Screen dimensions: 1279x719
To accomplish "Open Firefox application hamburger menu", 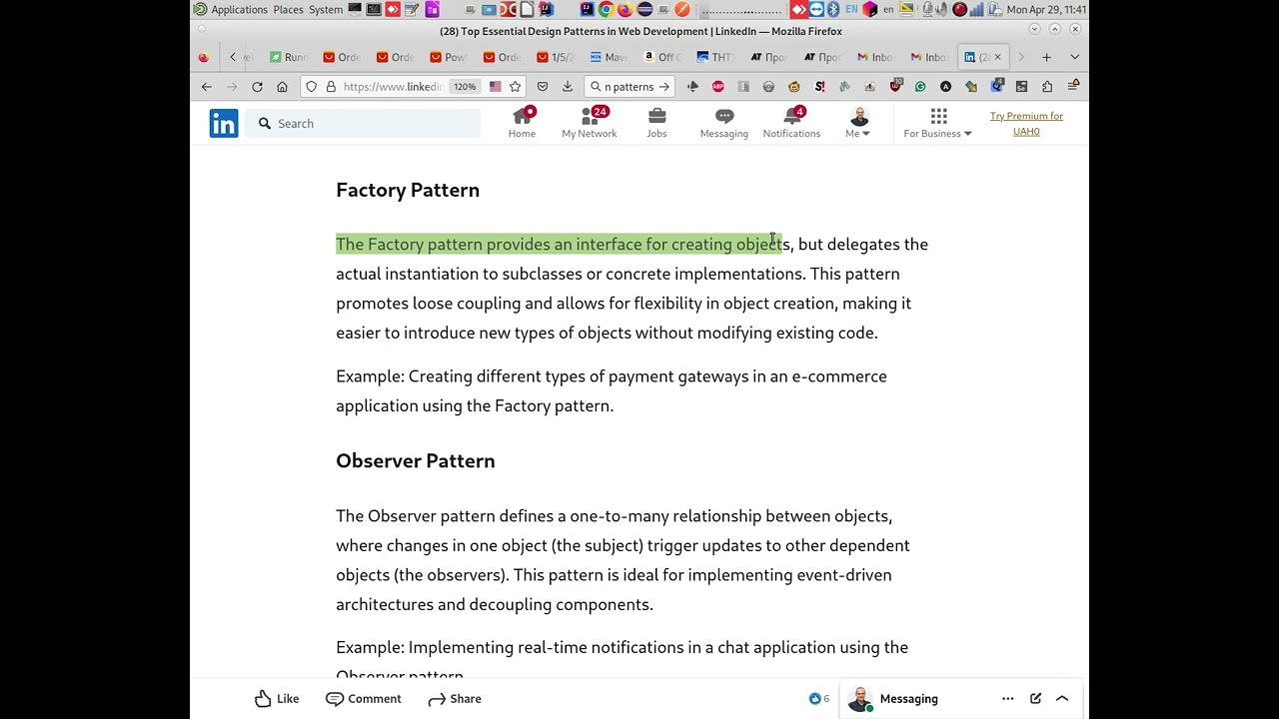I will coord(1073,87).
